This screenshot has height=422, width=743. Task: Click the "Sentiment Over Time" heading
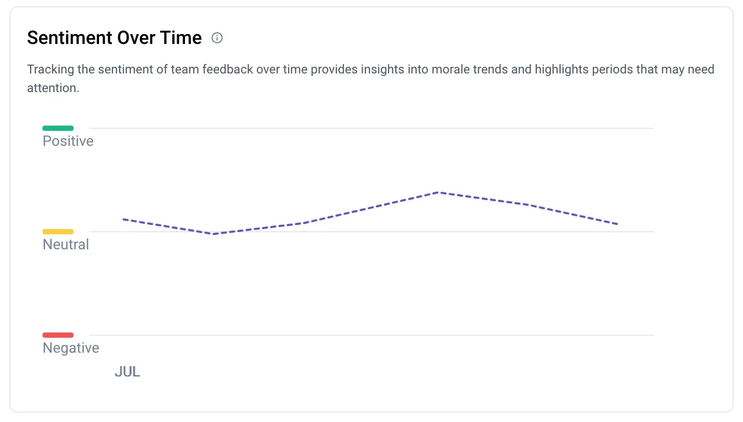(114, 38)
